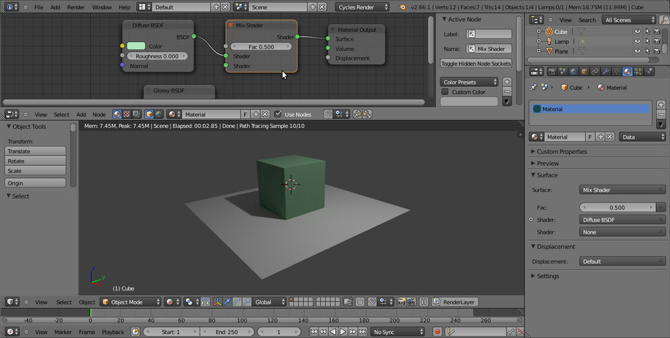The image size is (670, 338).
Task: Click the red record auto-keyframe button
Action: coord(438,331)
